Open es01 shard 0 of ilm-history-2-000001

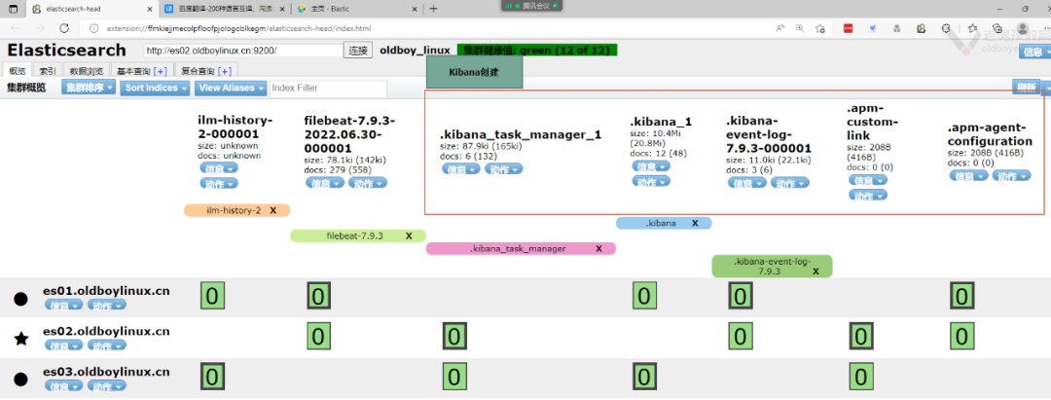click(212, 296)
